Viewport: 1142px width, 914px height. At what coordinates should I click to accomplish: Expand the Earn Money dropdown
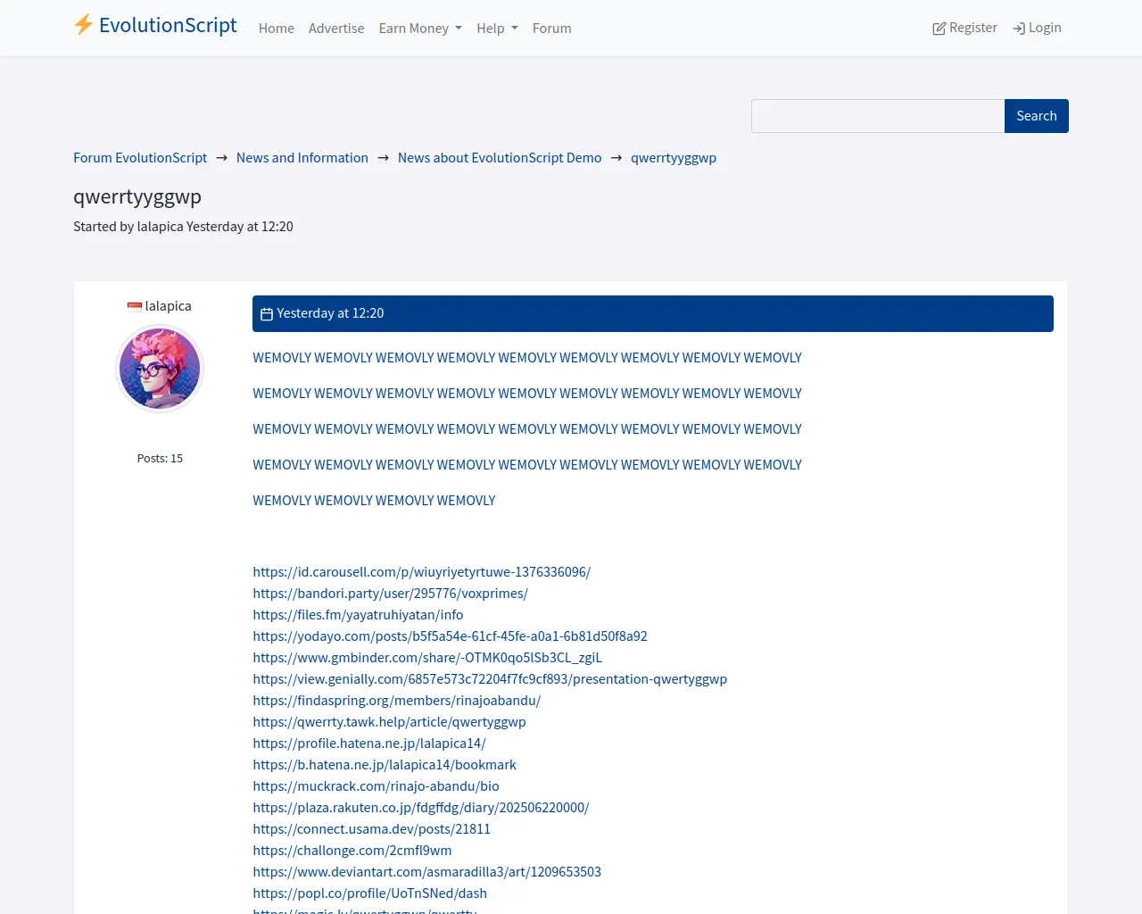point(419,29)
